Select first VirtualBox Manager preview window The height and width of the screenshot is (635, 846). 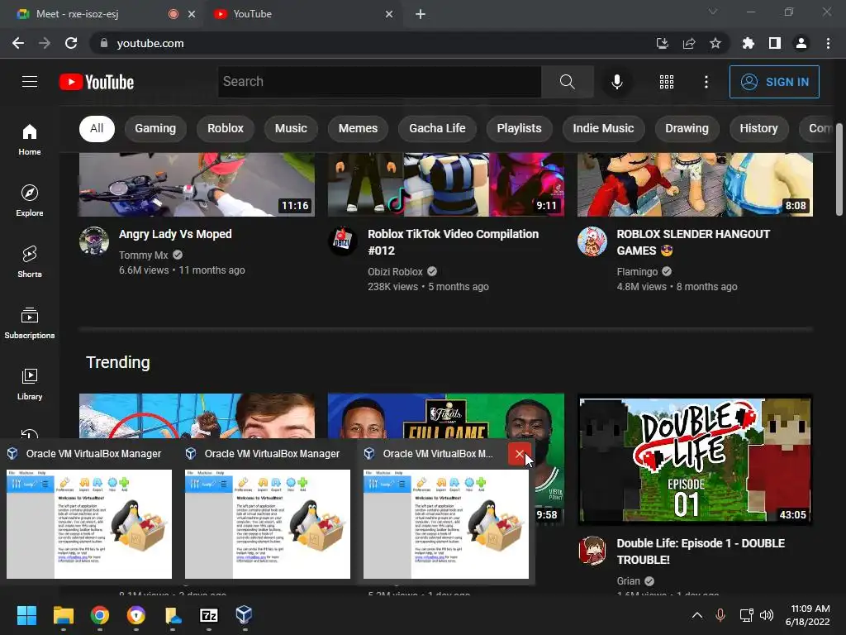click(x=89, y=512)
